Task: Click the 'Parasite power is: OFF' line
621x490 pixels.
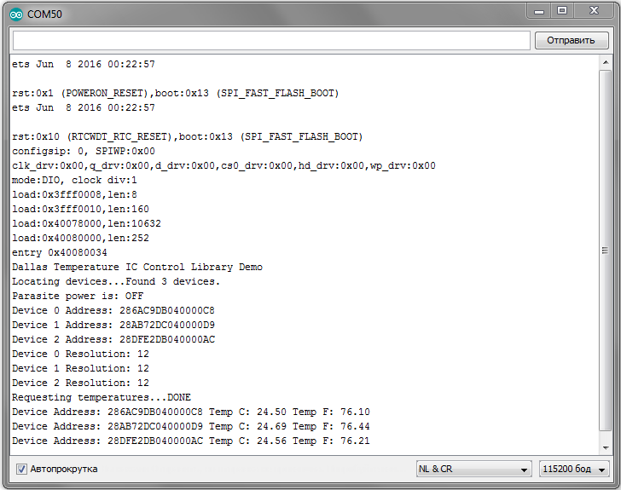Action: coord(78,296)
